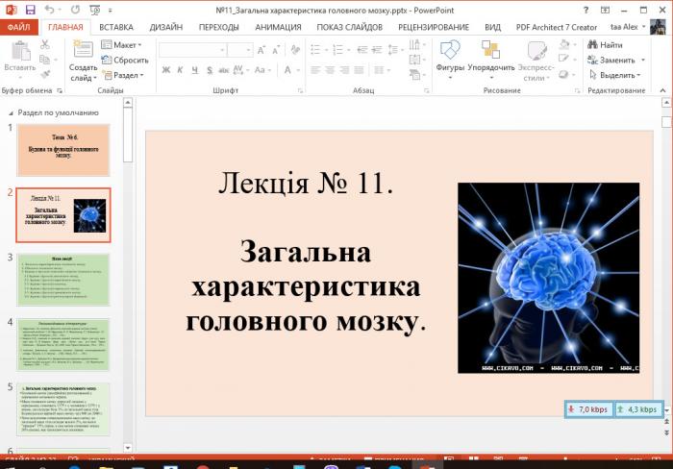Open the Replace (Заменить) dropdown arrow
Screen dimensions: 673x469
click(643, 60)
